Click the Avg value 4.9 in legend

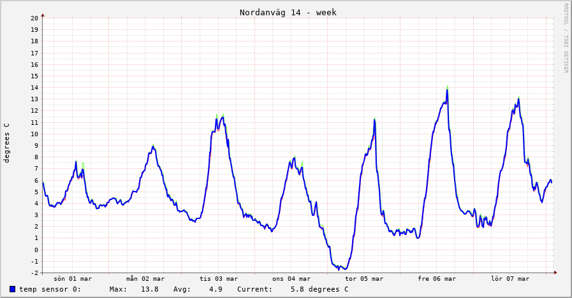tap(215, 289)
